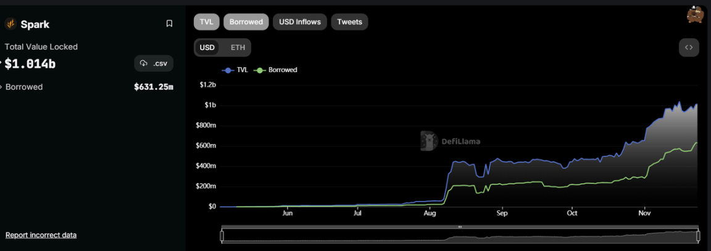This screenshot has height=251, width=711.
Task: Click the left handle of range slider
Action: tap(222, 236)
